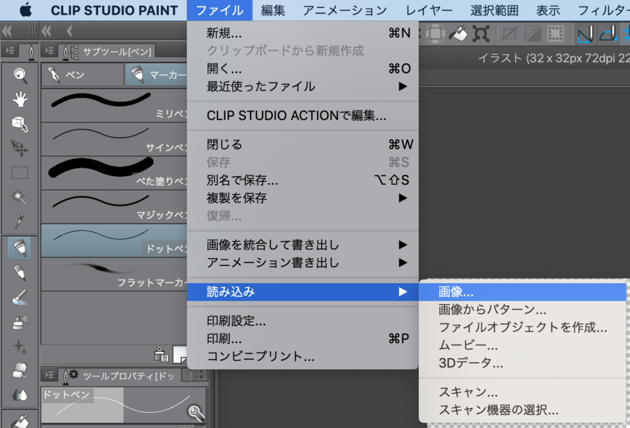Click the single left-arrow atop Sub Tool dock
Screen dimensions: 630x428
[70, 31]
